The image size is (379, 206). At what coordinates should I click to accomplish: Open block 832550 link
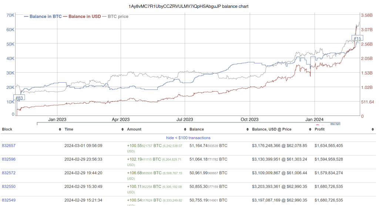[x=9, y=187]
